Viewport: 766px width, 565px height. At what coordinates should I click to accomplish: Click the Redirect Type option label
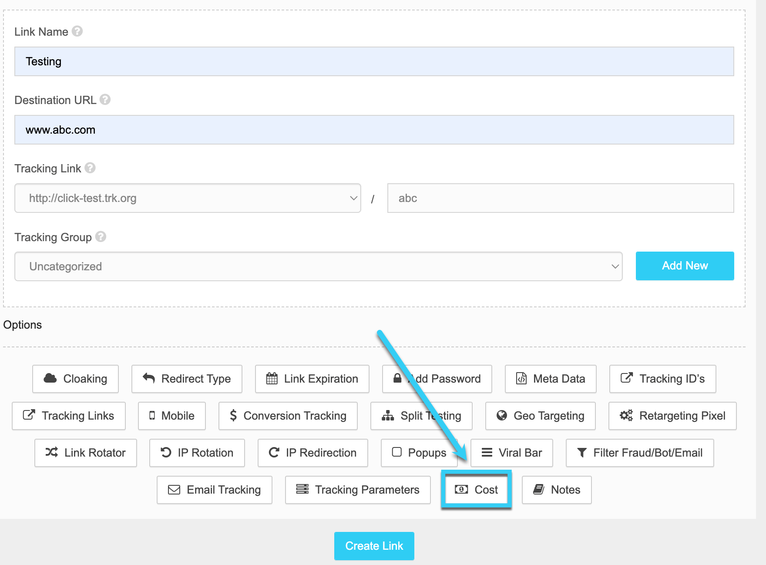[196, 379]
